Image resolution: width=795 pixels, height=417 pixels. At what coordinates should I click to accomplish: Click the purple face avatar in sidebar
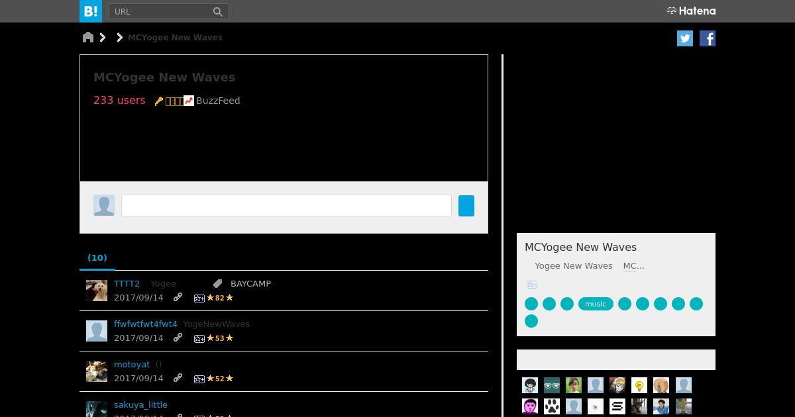[530, 406]
